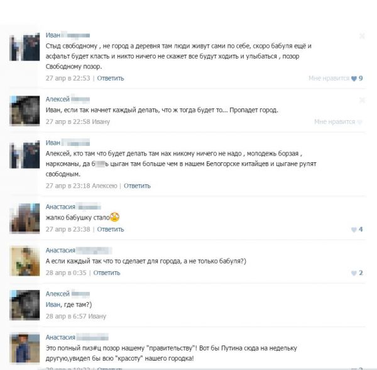
Task: Click heart icon on Alexey's 22:58 reply
Action: (359, 122)
